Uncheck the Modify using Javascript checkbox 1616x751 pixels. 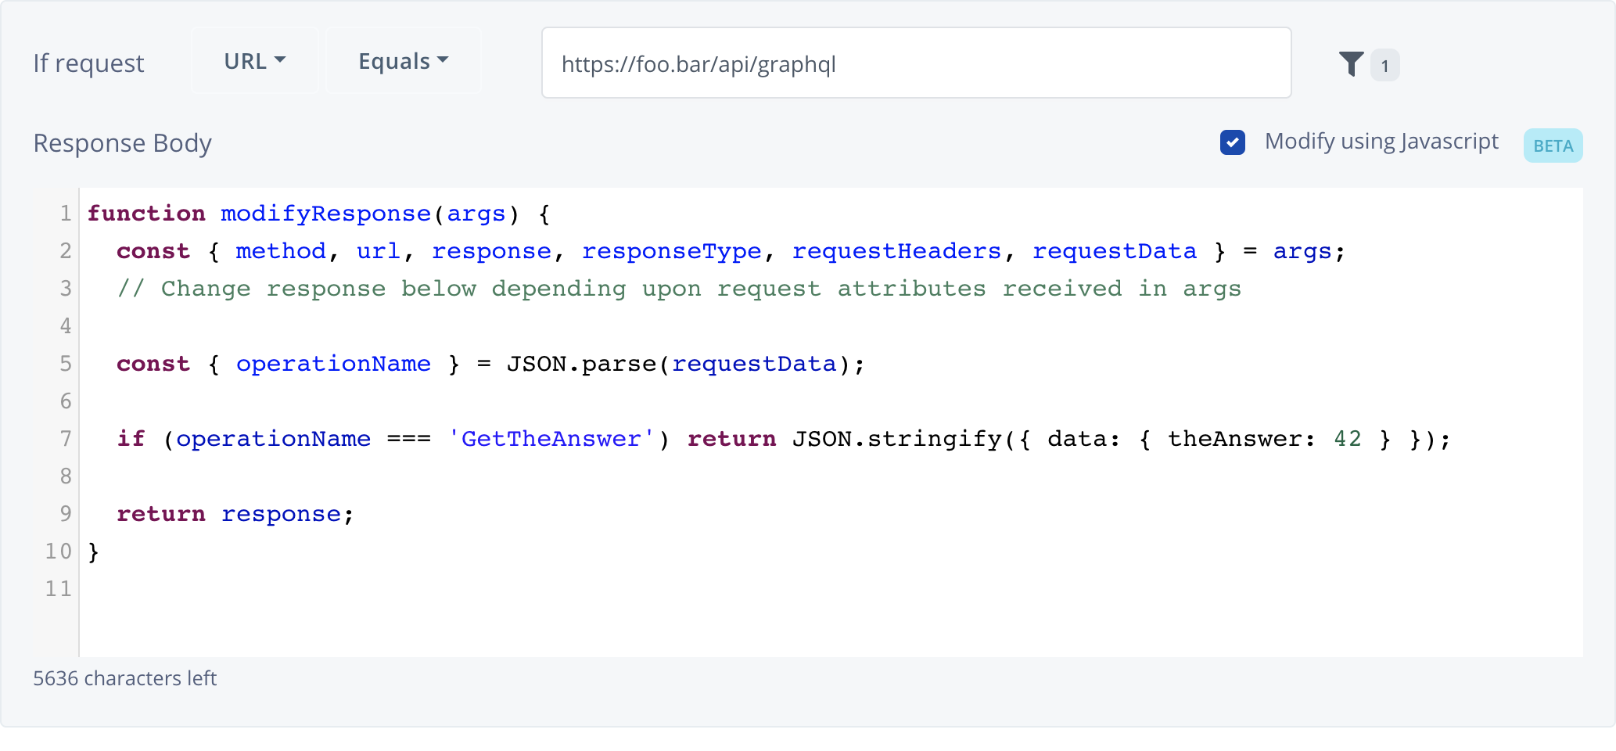coord(1233,142)
